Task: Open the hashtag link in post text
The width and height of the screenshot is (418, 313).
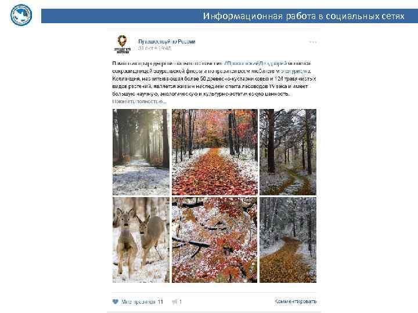Action: point(256,63)
